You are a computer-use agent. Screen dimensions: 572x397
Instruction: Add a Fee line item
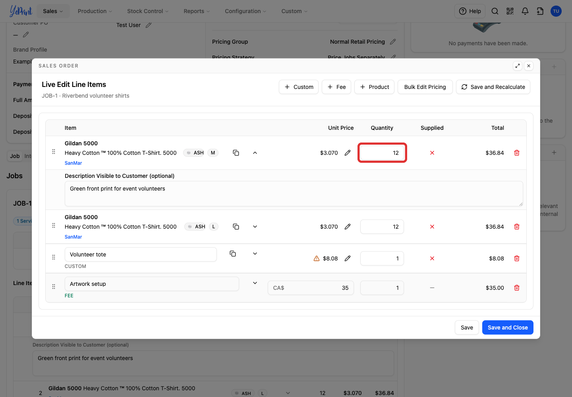336,87
